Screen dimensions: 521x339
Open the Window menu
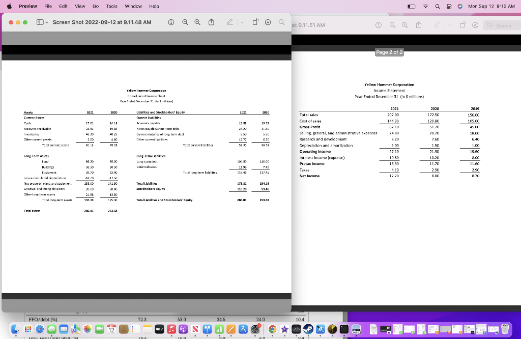(x=133, y=6)
